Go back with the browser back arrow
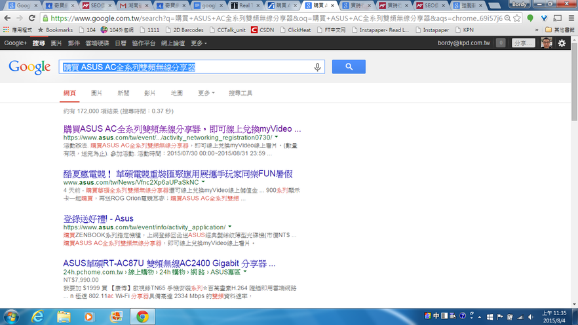 pos(7,18)
